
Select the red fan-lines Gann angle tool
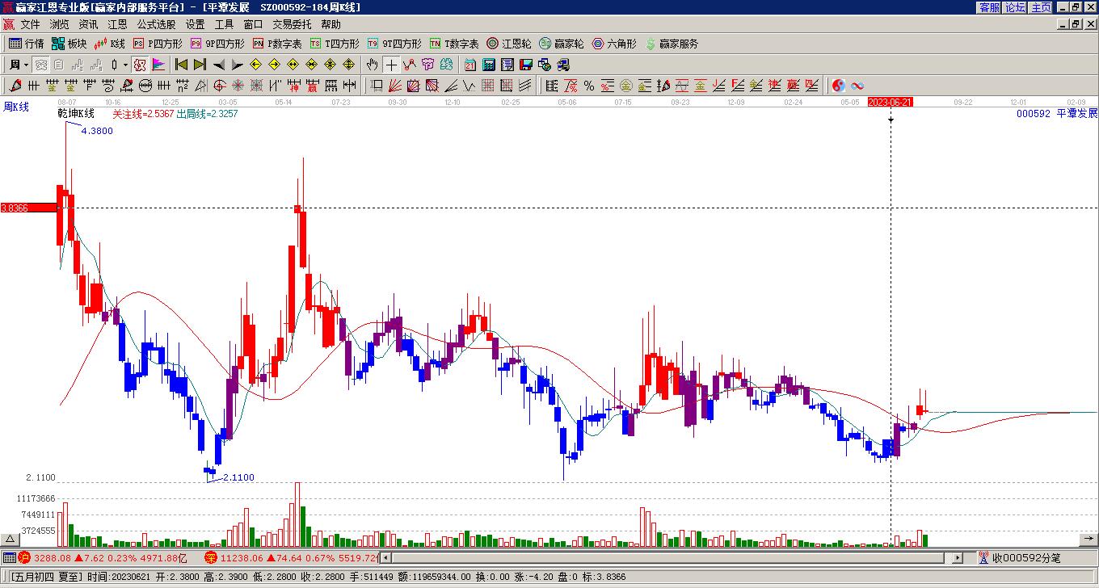[395, 86]
